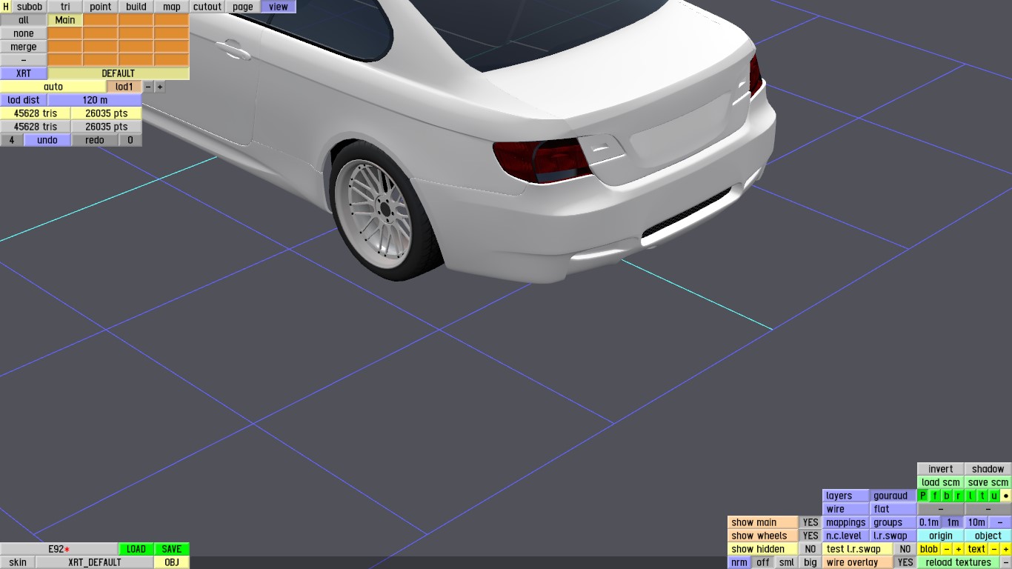The height and width of the screenshot is (569, 1012).
Task: Decrease text size with its minus button
Action: click(994, 549)
